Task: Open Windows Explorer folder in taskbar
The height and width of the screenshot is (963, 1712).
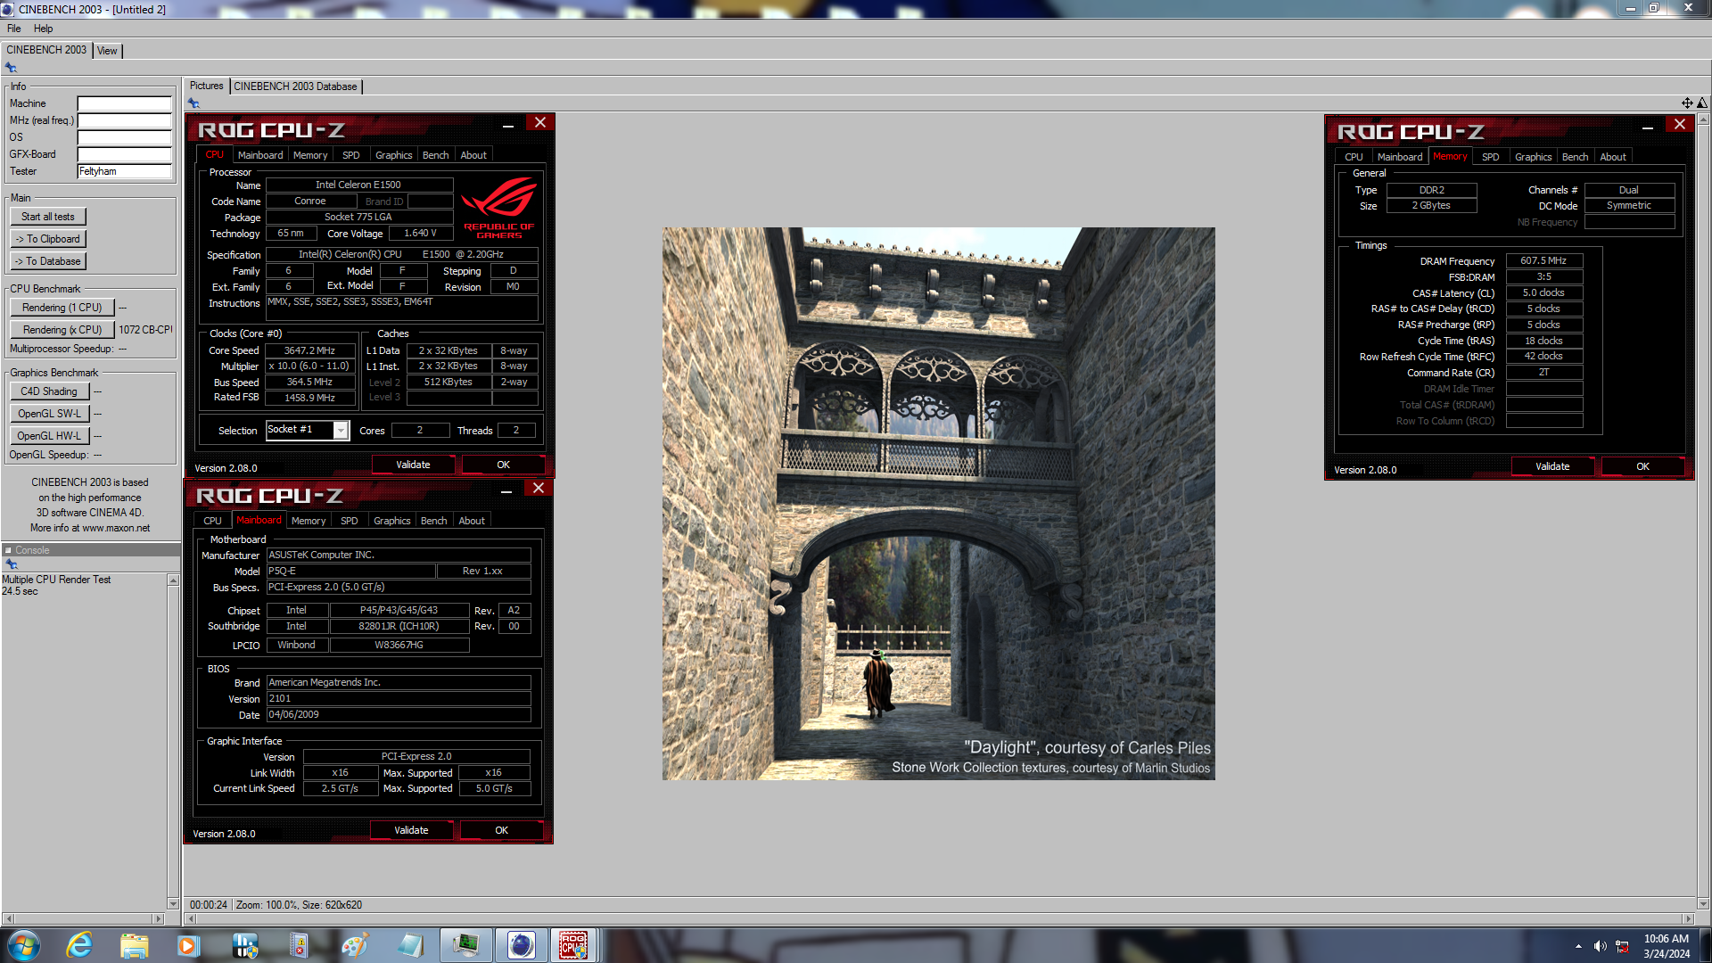Action: pyautogui.click(x=135, y=945)
